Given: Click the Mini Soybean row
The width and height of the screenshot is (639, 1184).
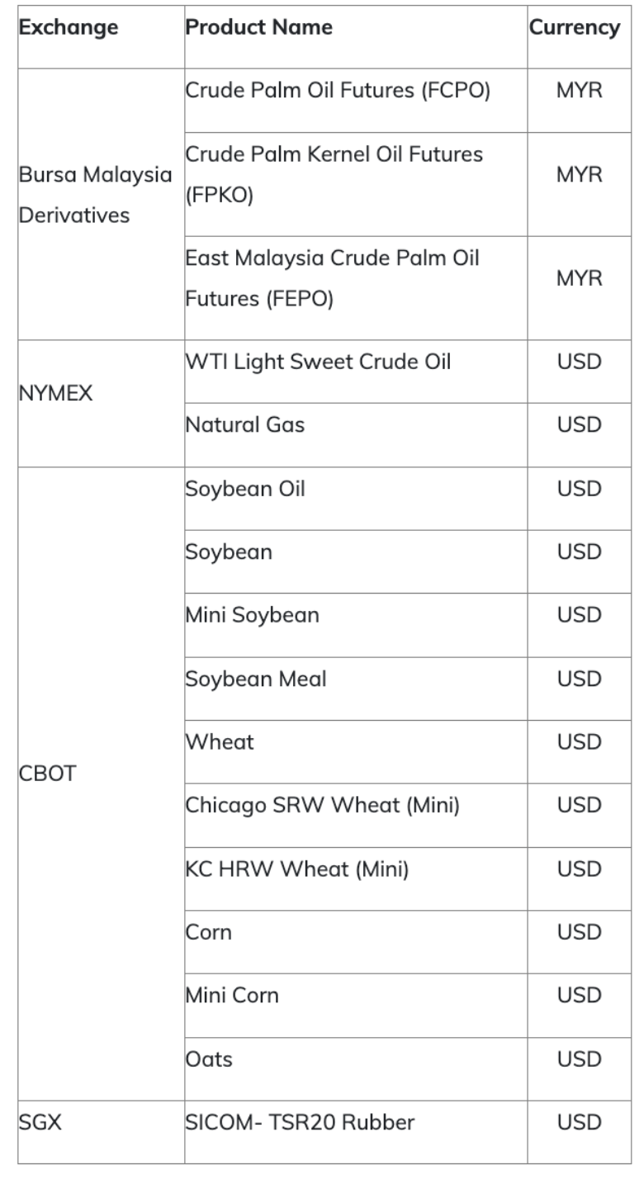Looking at the screenshot, I should [252, 615].
